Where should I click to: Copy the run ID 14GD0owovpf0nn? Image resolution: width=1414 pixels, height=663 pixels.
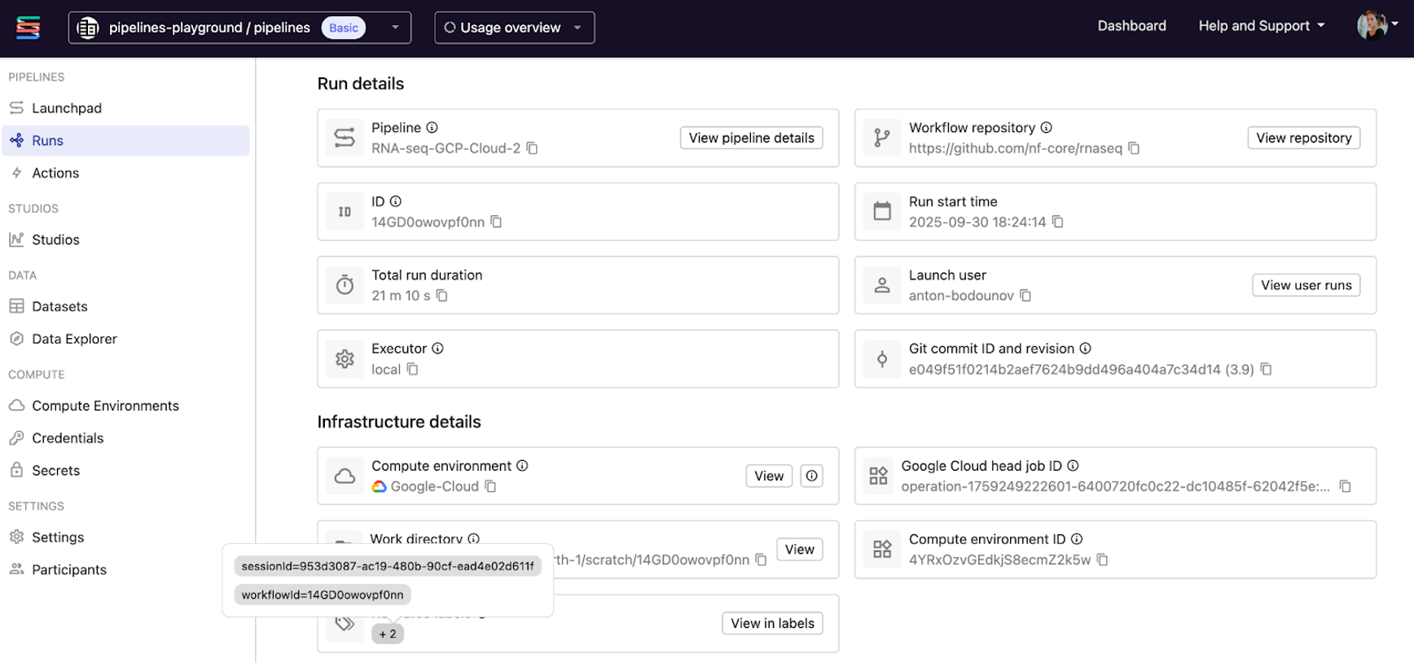(496, 222)
